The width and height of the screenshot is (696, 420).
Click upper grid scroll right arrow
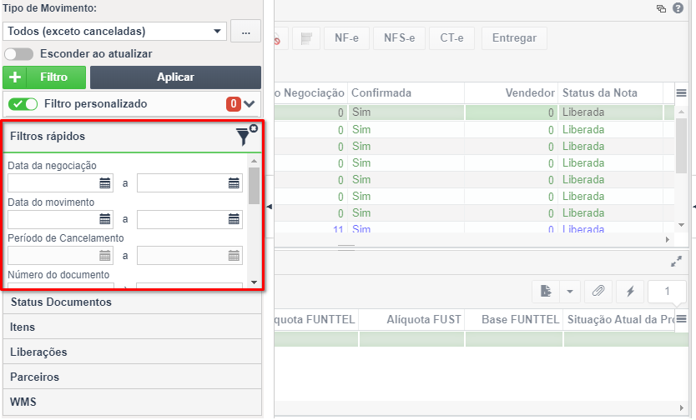[668, 240]
